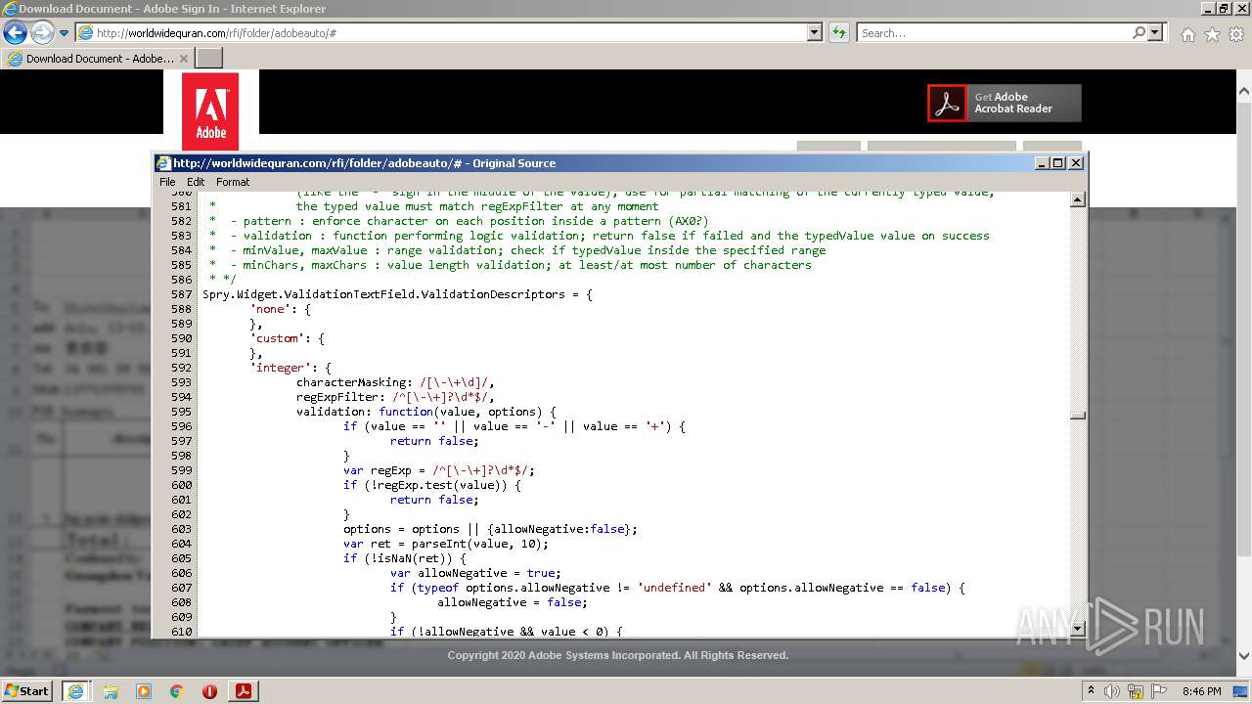Click the 8:46 PM taskbar clock
This screenshot has height=704, width=1252.
1202,691
